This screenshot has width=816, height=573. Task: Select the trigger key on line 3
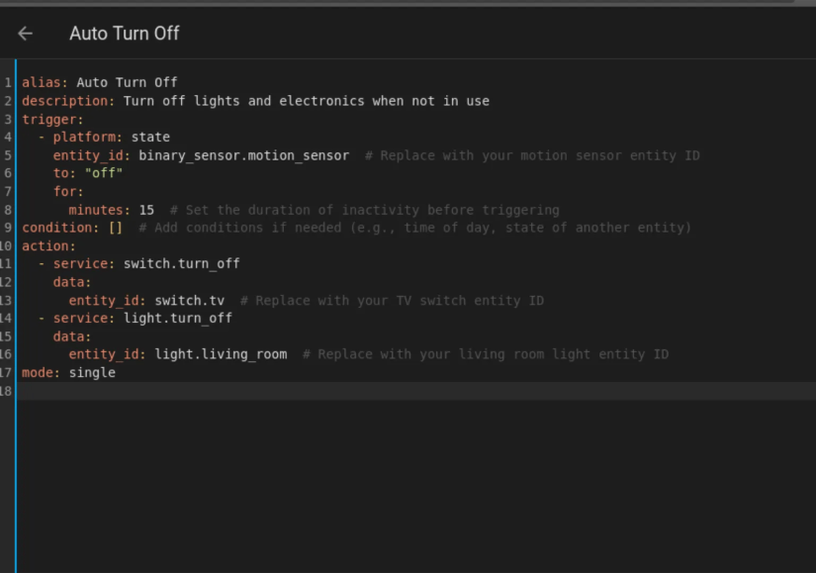52,120
